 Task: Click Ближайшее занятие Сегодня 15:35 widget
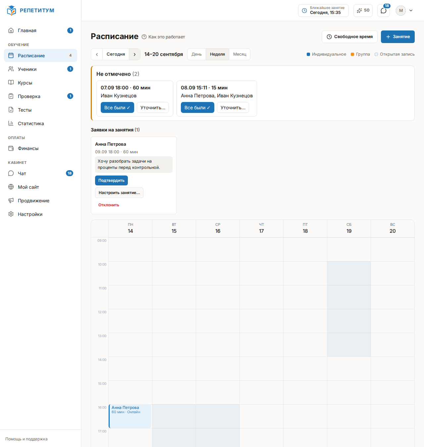click(x=323, y=11)
